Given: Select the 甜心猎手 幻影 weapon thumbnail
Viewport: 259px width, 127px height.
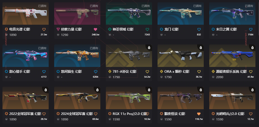Looking at the screenshot, I should (x=26, y=56).
